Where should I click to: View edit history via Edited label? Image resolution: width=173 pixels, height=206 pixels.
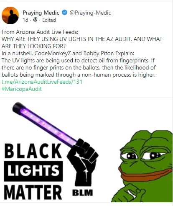[x=49, y=20]
